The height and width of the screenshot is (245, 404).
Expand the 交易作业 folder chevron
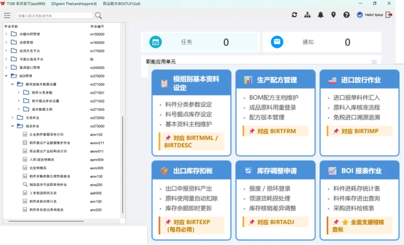pyautogui.click(x=13, y=118)
